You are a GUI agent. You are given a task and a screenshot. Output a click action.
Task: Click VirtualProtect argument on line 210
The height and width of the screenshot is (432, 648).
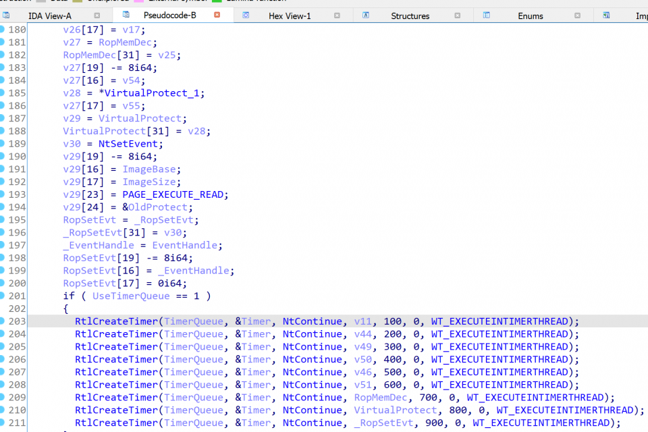396,410
